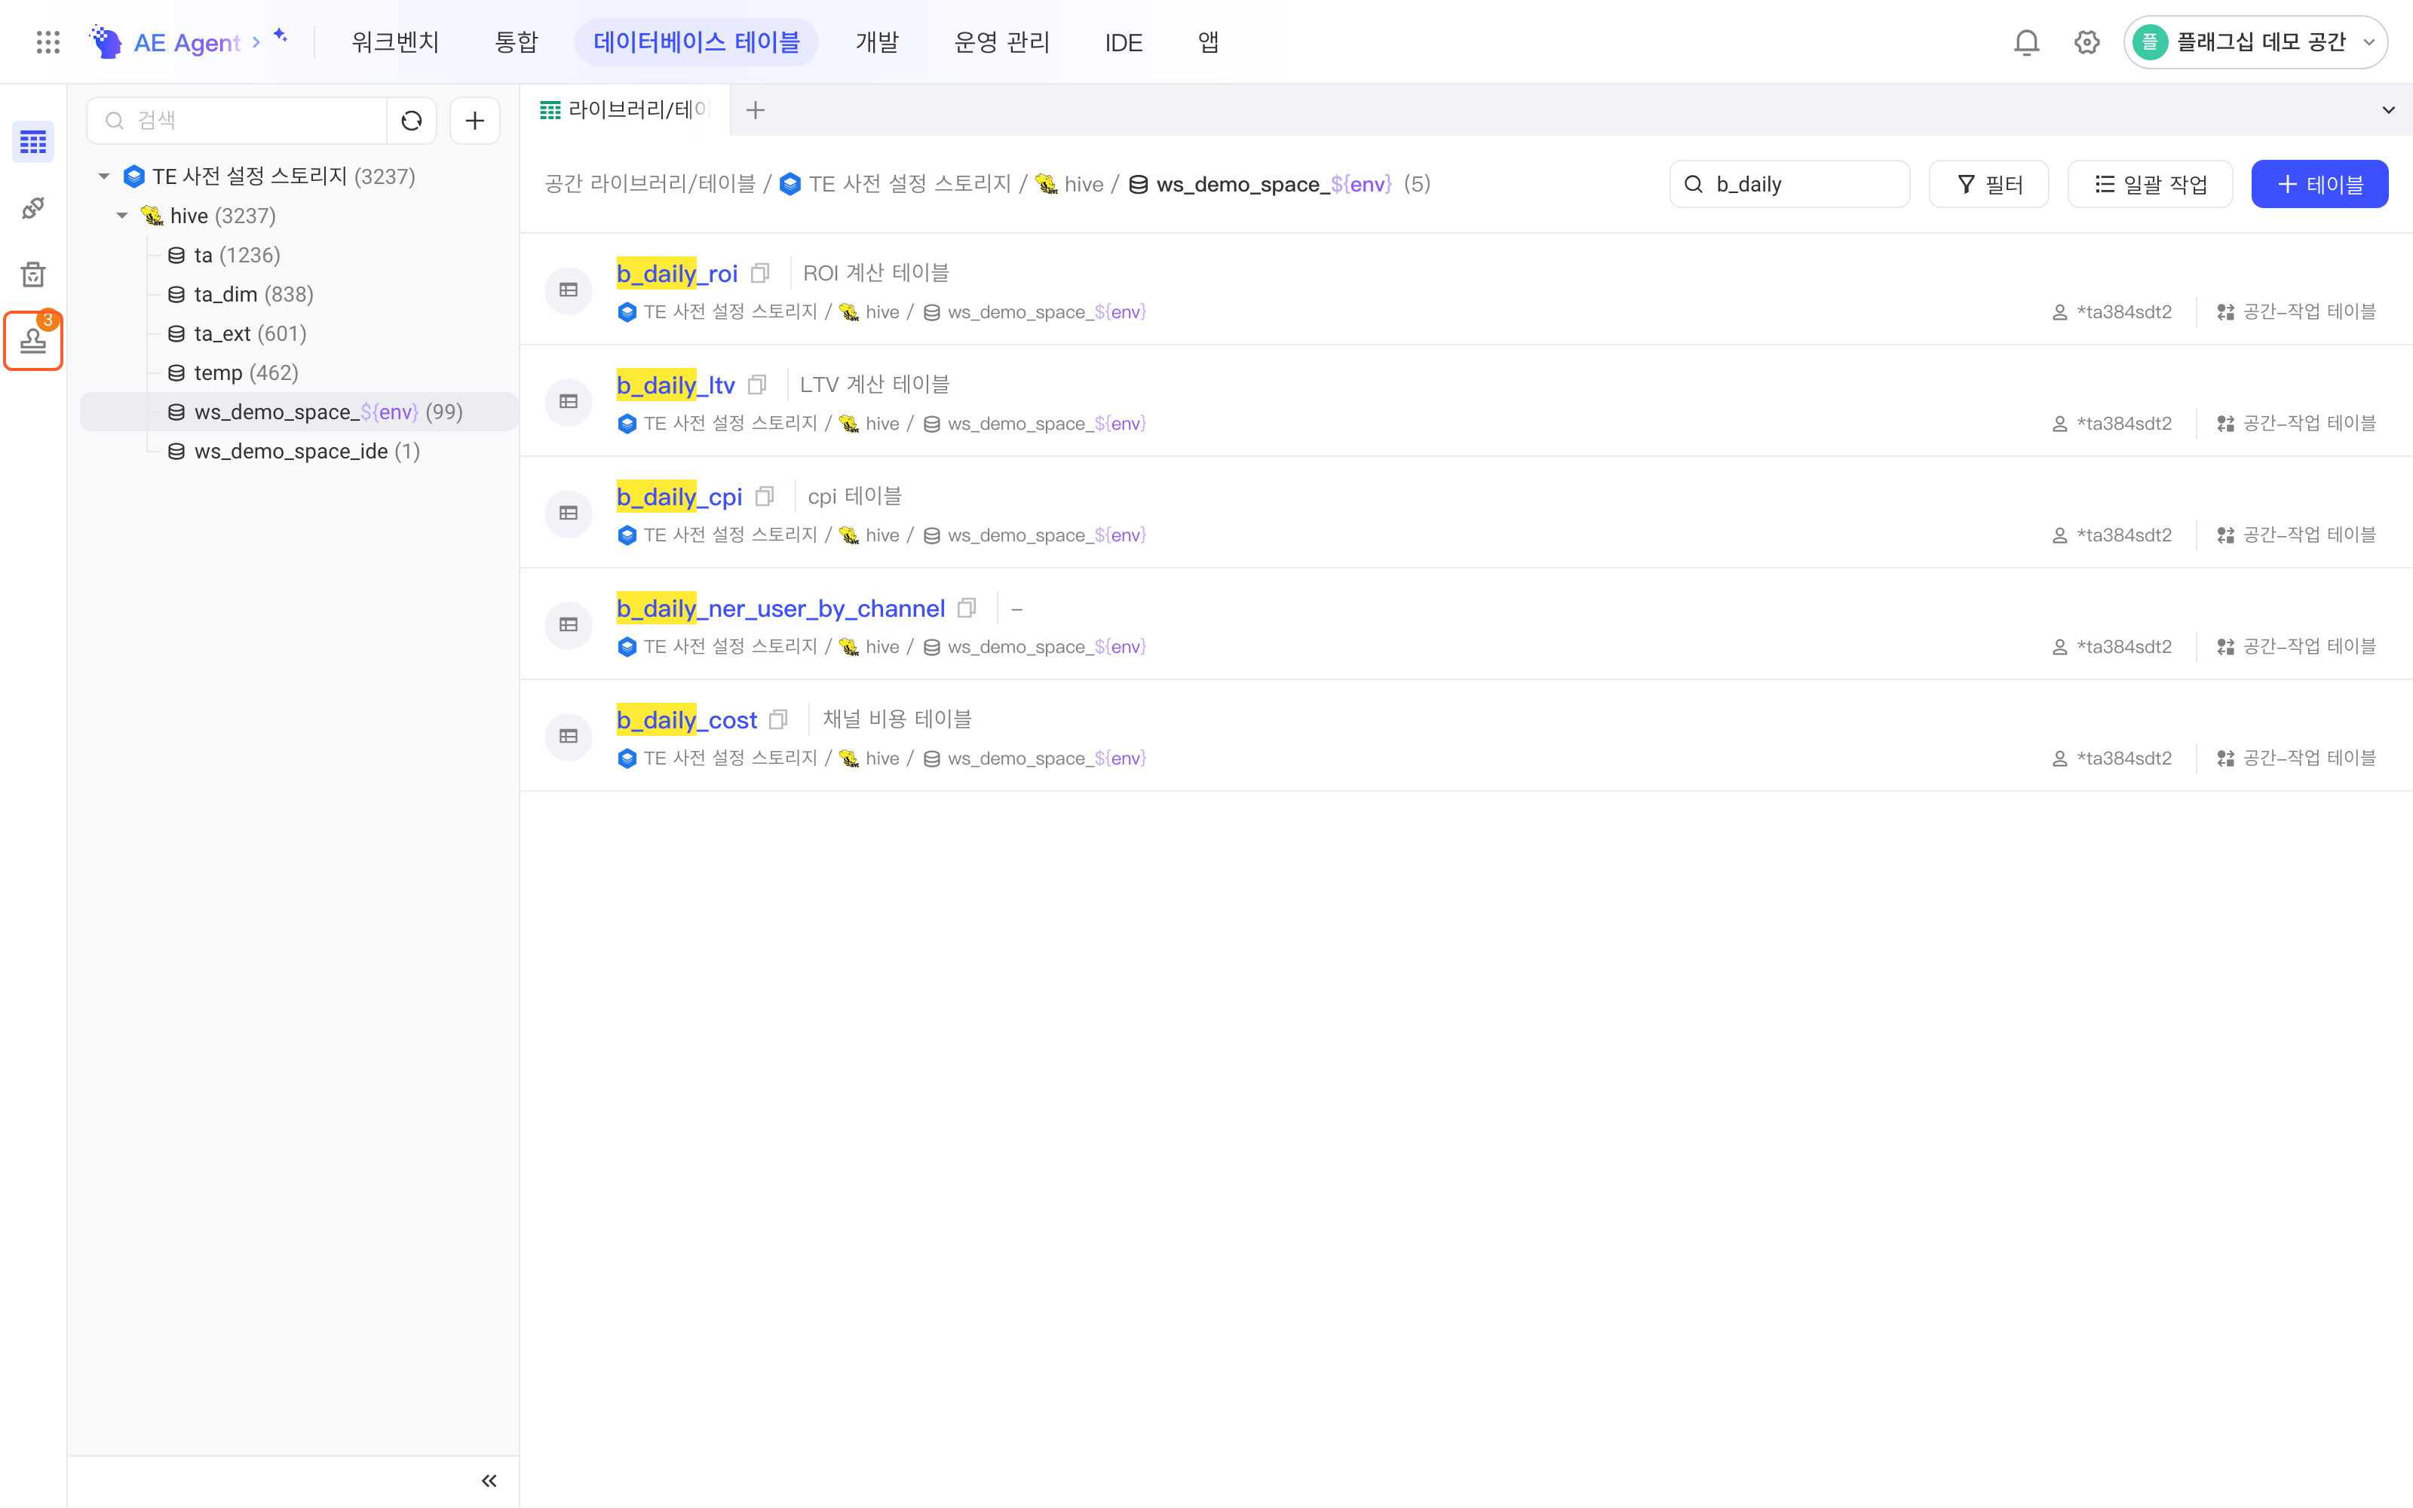Open the 통합 menu
2413x1508 pixels.
click(517, 42)
